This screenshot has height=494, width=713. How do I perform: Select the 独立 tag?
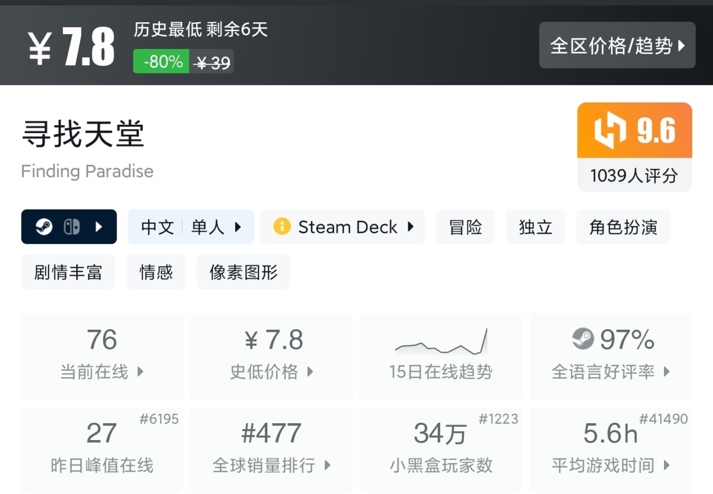click(x=535, y=227)
